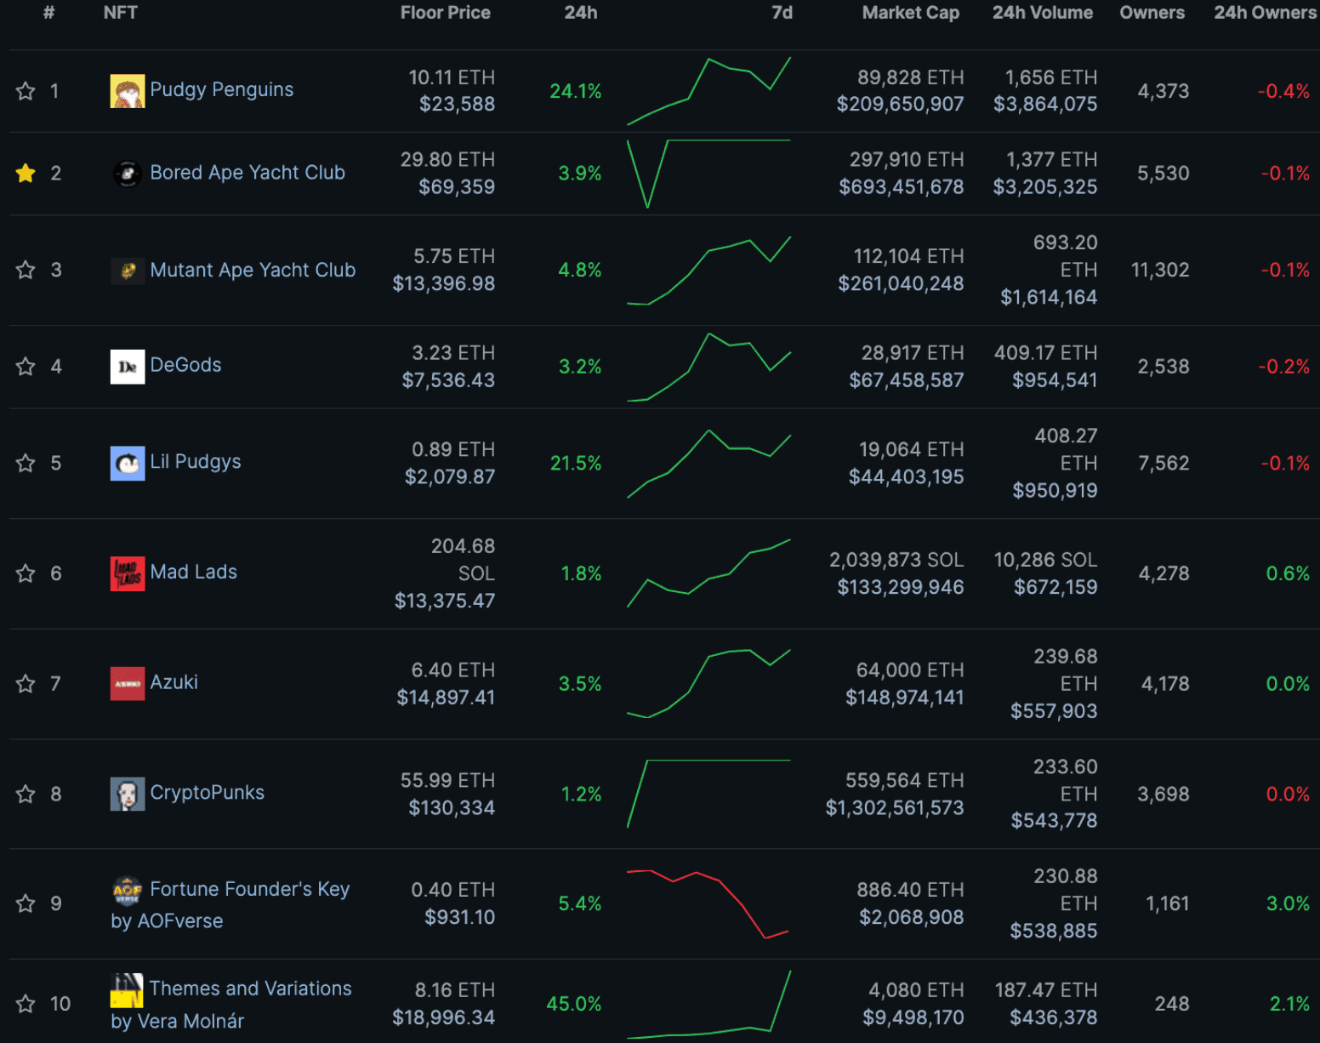
Task: Favorite Fortune Founder's Key star
Action: click(x=26, y=903)
